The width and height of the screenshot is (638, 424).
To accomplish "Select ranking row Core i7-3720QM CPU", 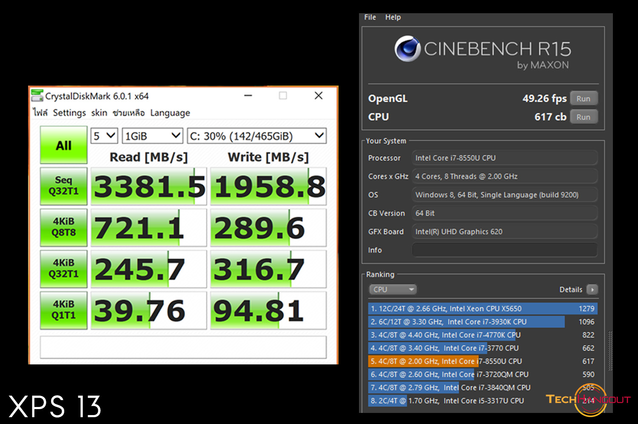I will [483, 375].
